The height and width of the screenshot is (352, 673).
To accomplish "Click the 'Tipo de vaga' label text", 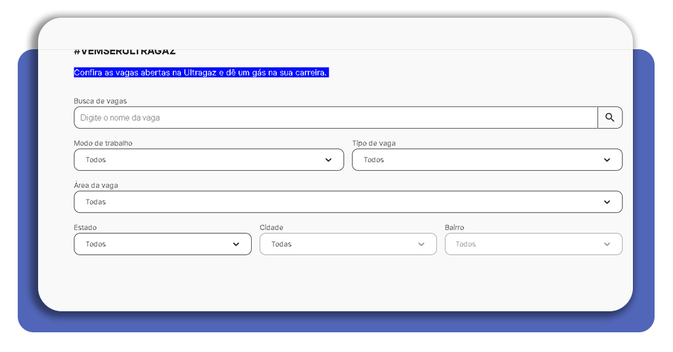I will [x=373, y=143].
